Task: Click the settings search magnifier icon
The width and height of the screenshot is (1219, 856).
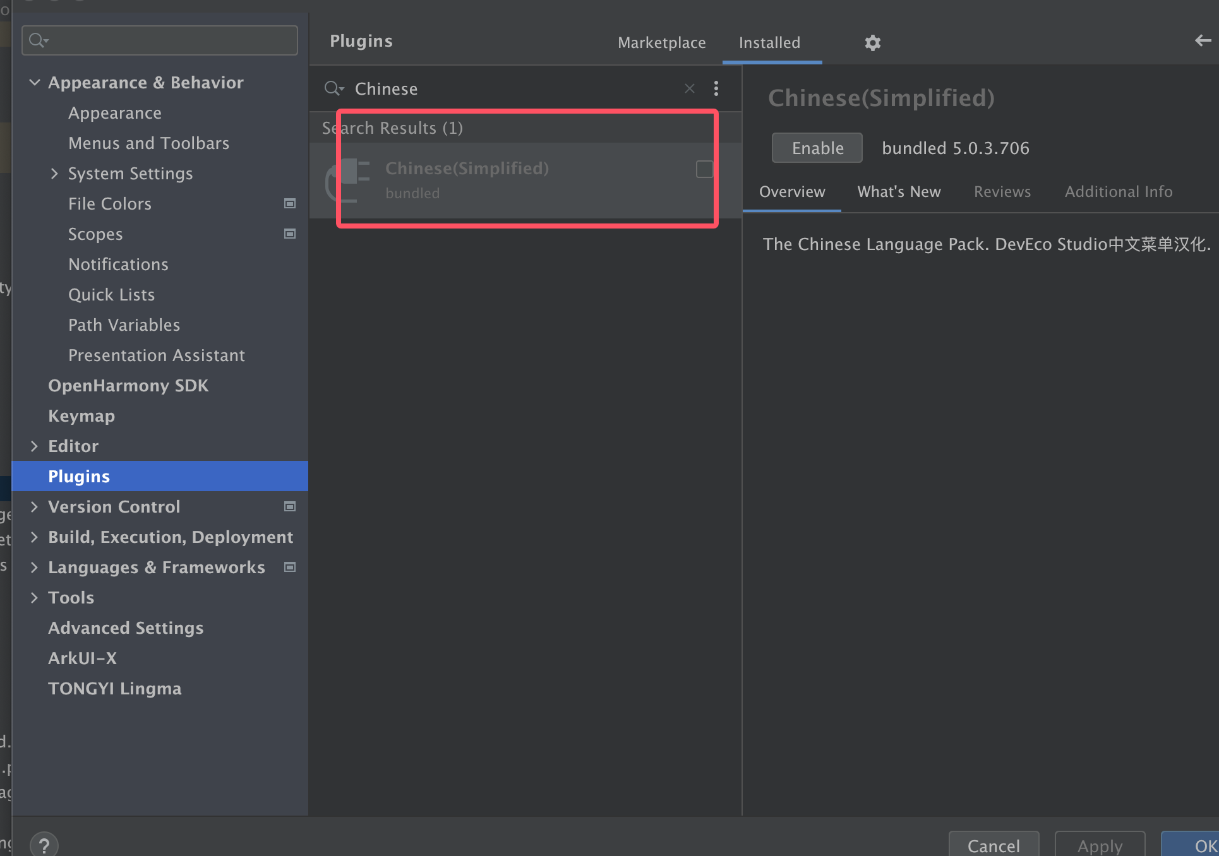Action: click(x=39, y=40)
